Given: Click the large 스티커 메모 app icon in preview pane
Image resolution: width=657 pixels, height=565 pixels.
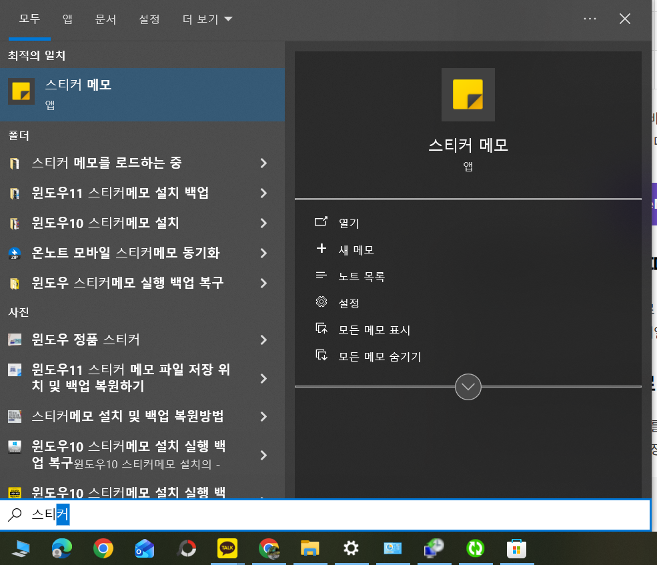Looking at the screenshot, I should click(x=468, y=95).
